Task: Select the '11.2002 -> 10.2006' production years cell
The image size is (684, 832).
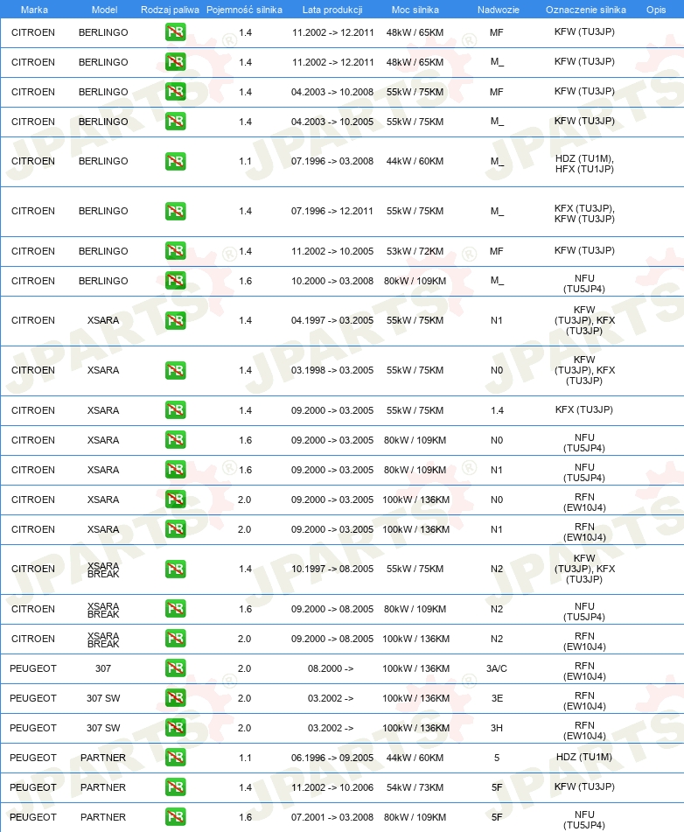Action: 332,787
